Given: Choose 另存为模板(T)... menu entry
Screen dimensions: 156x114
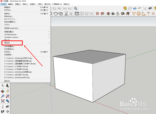Looking at the screenshot, I should 26,22.
